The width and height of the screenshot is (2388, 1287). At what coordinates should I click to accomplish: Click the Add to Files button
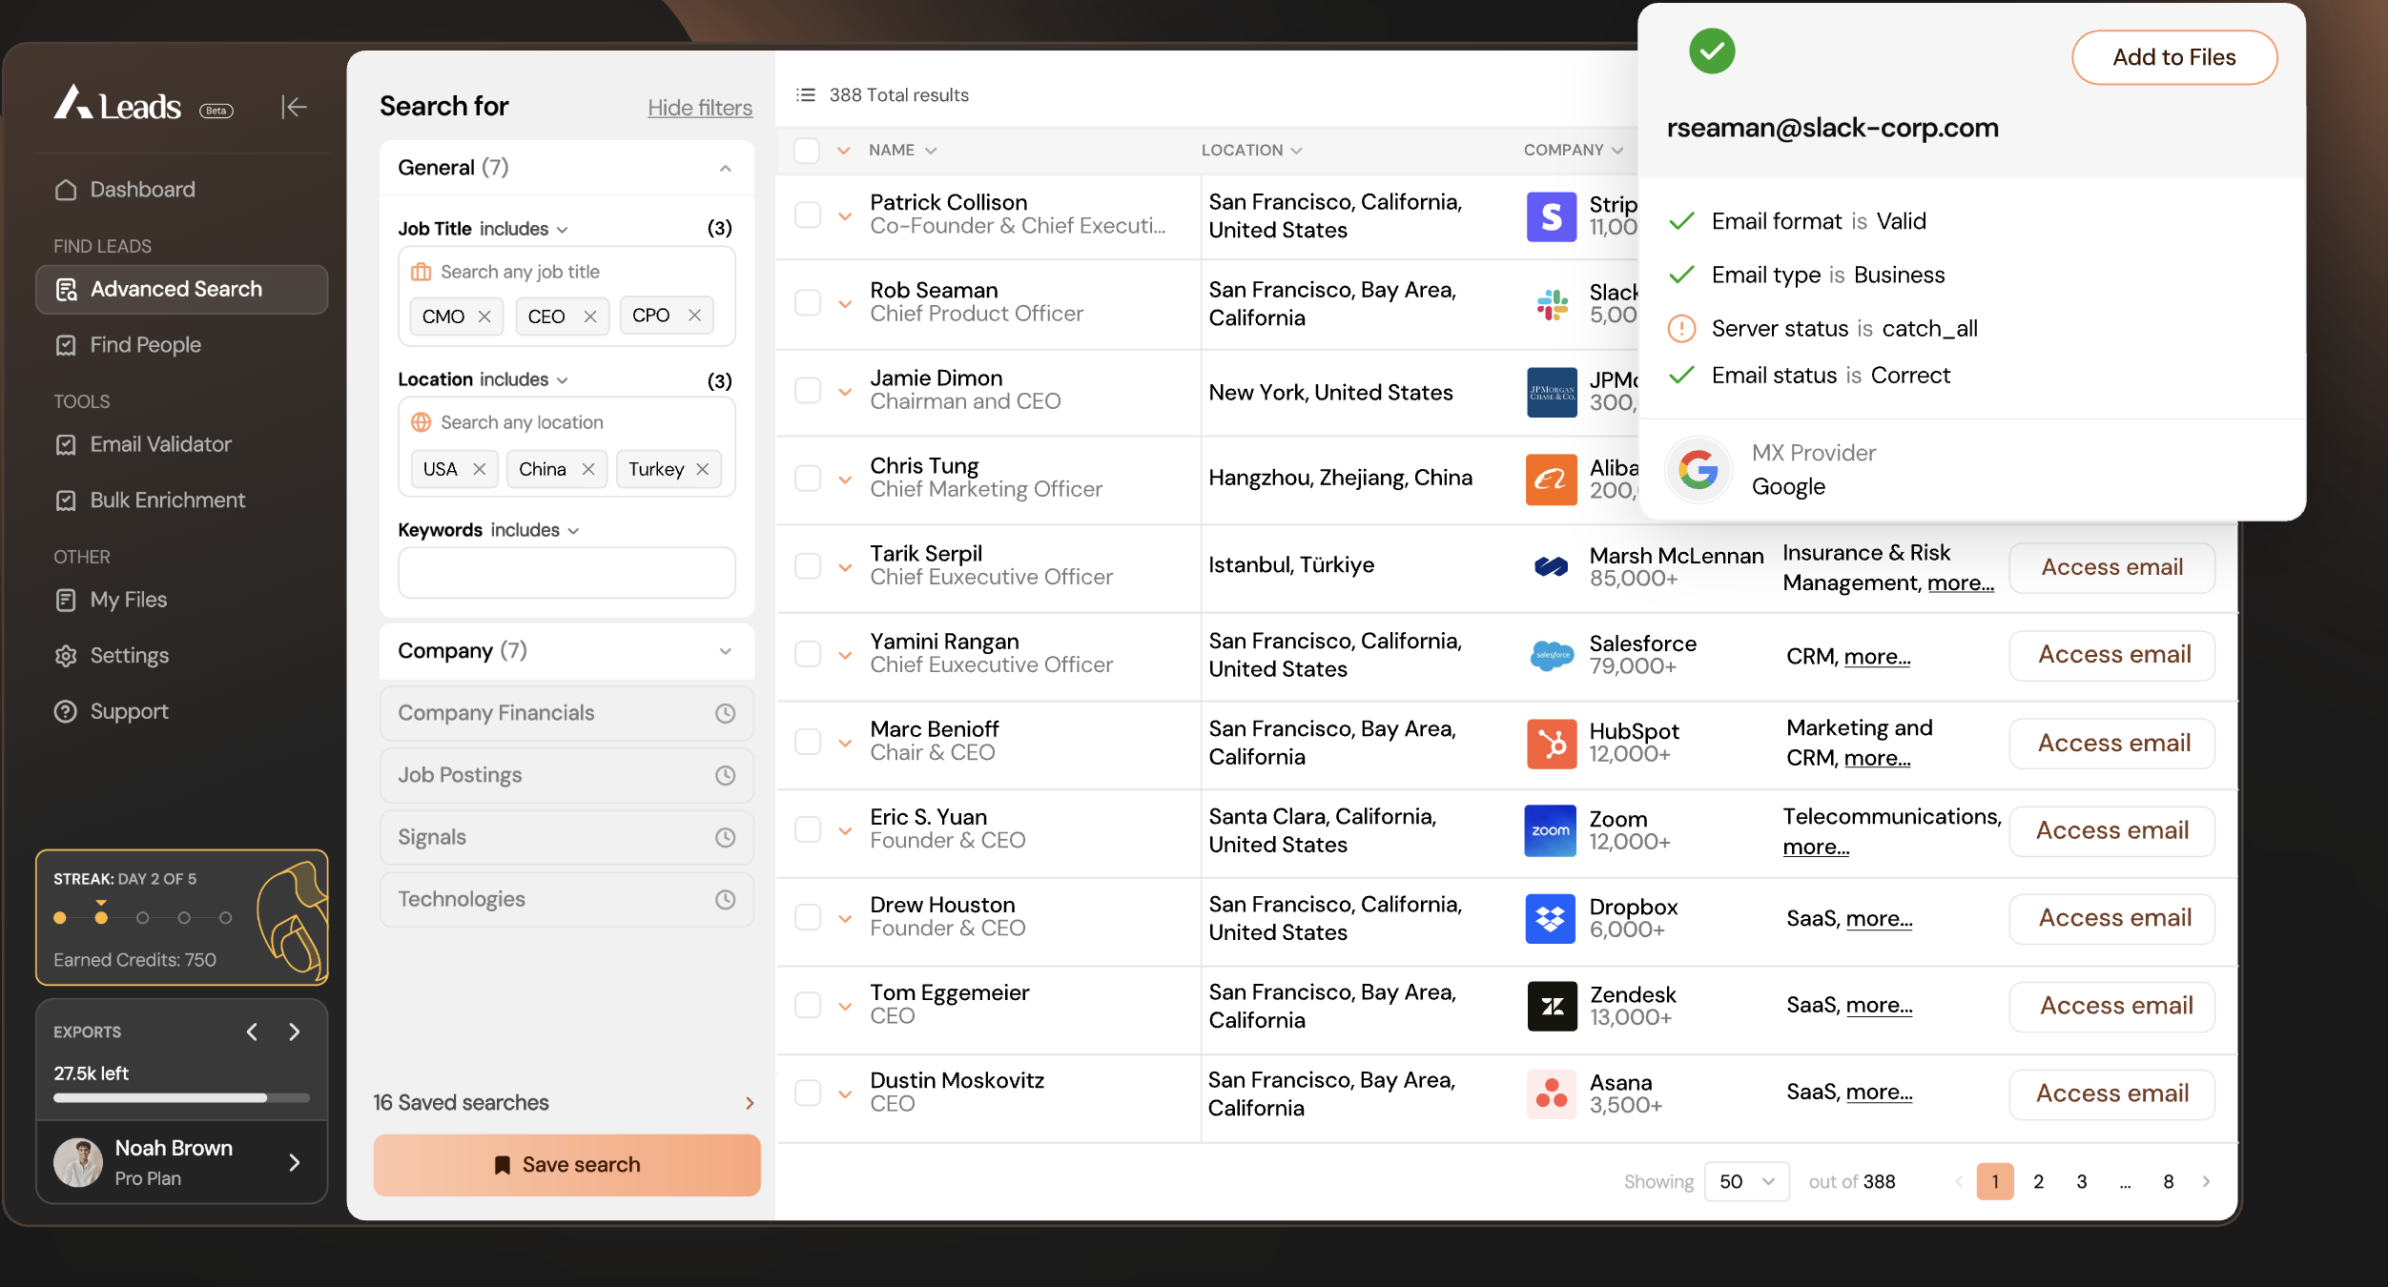2173,57
